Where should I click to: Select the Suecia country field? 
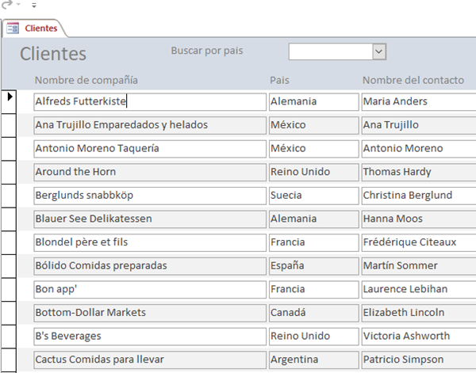pyautogui.click(x=313, y=196)
